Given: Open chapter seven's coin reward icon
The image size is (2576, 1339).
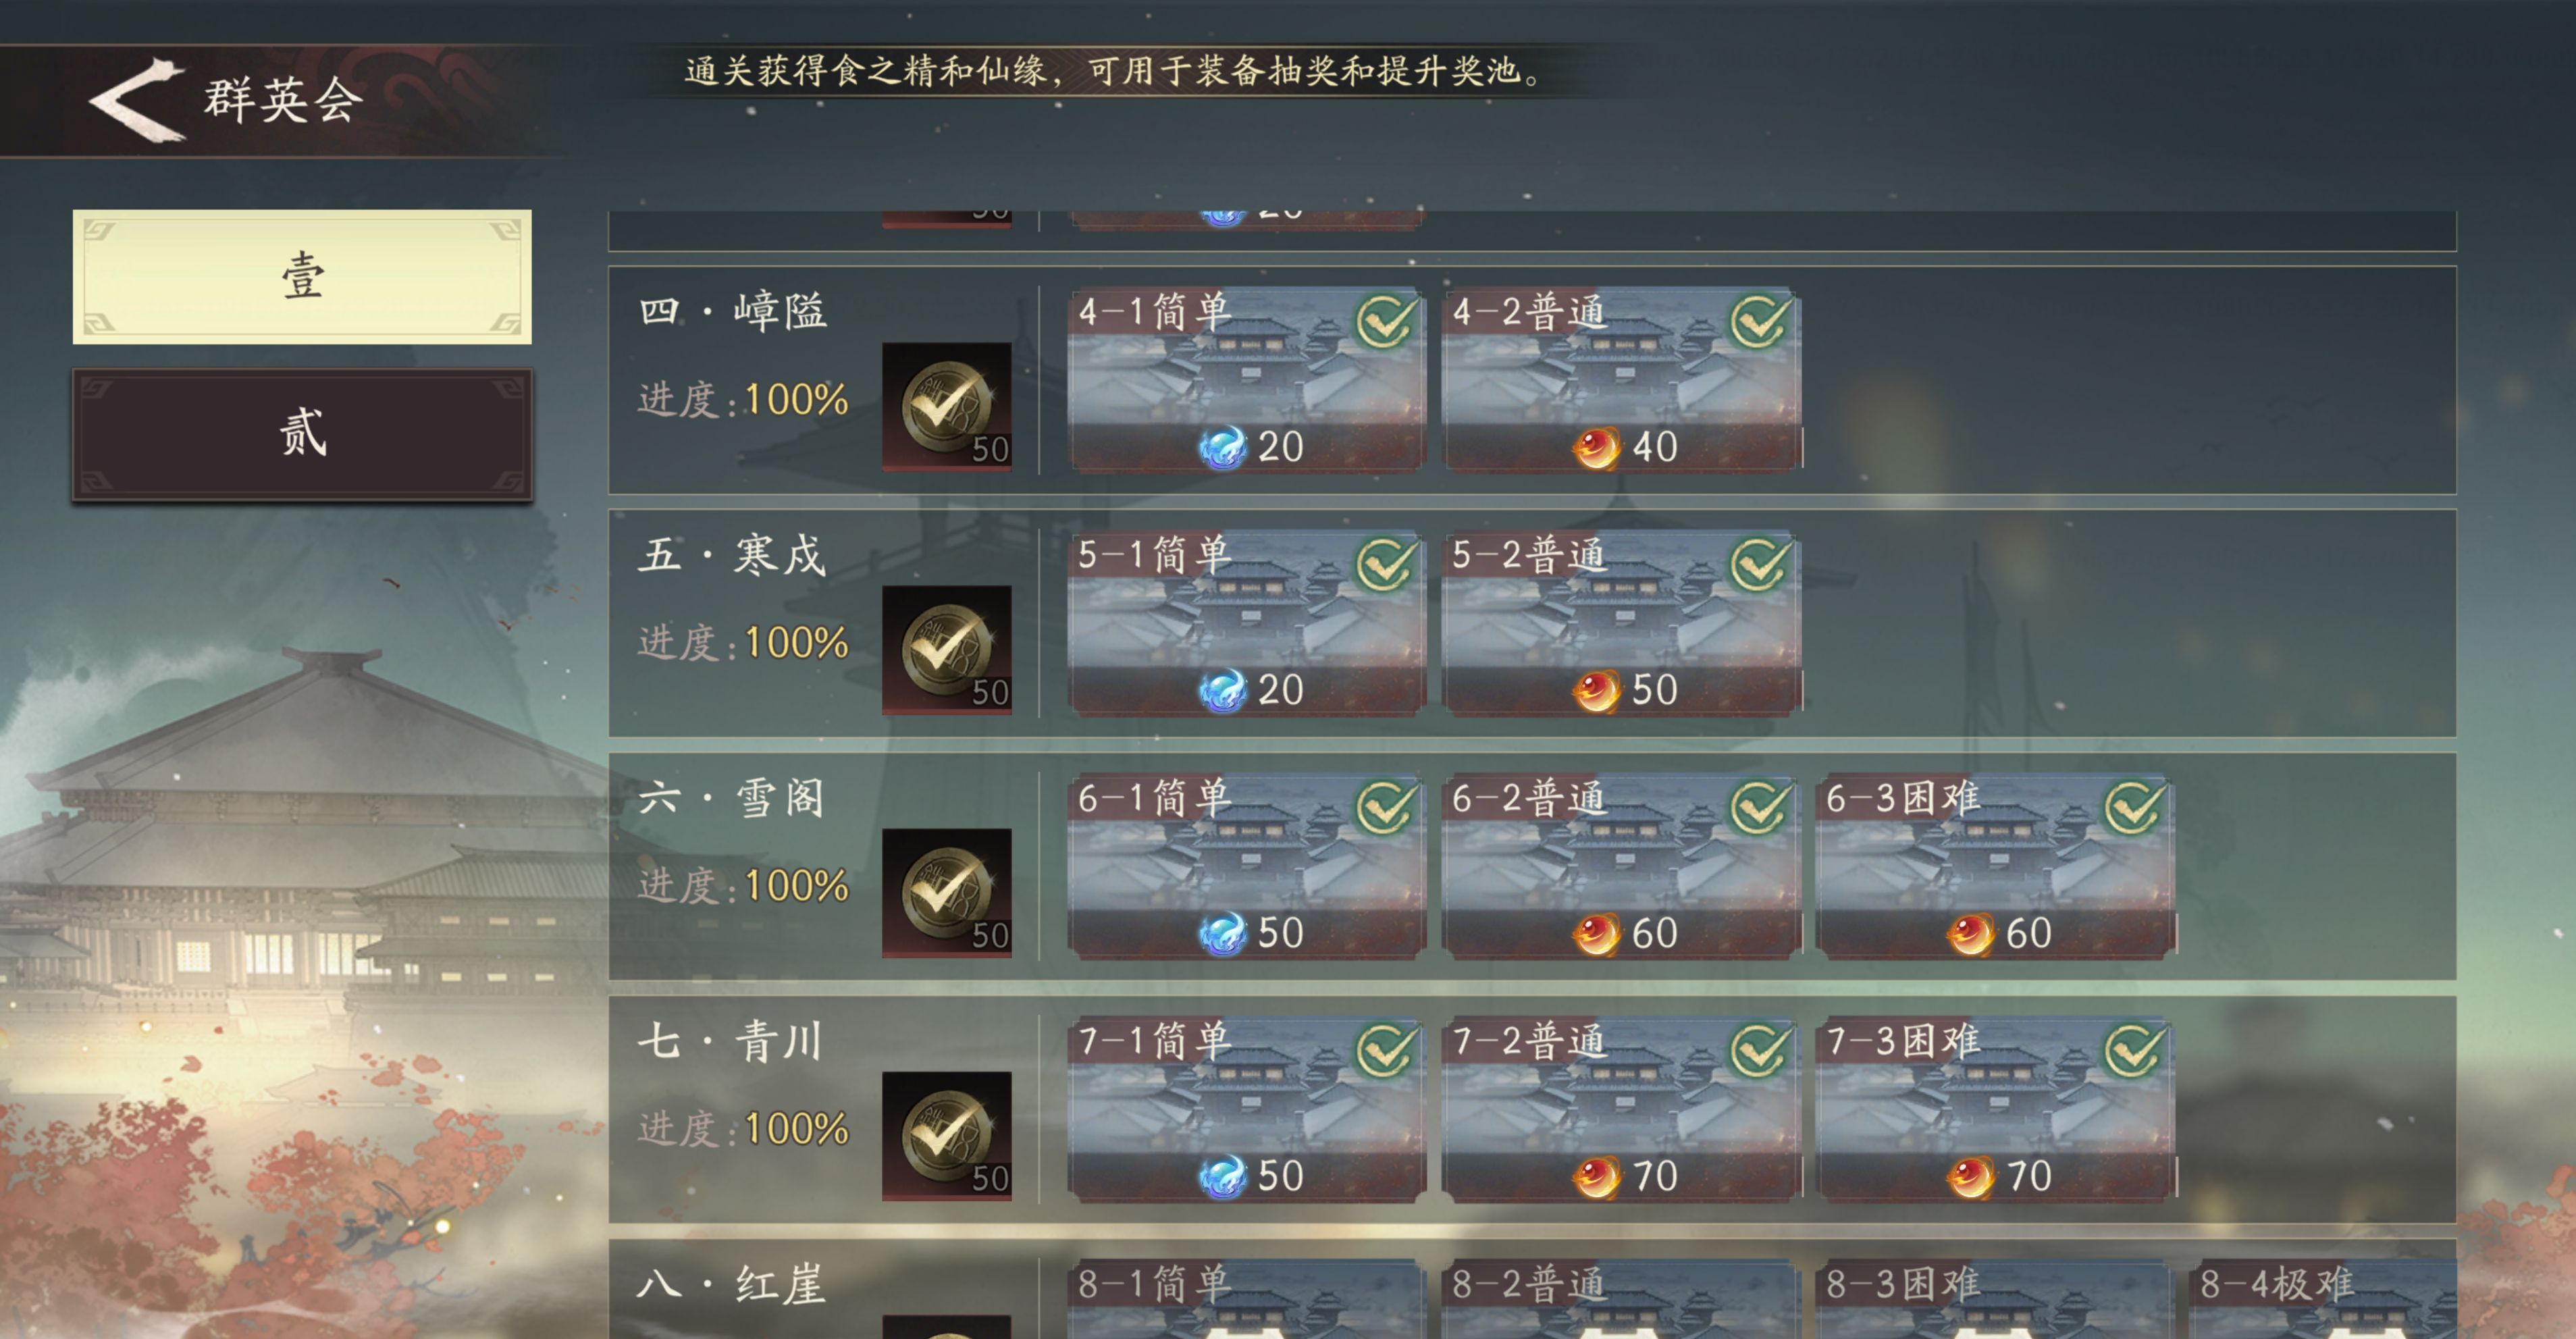Looking at the screenshot, I should pos(946,1135).
